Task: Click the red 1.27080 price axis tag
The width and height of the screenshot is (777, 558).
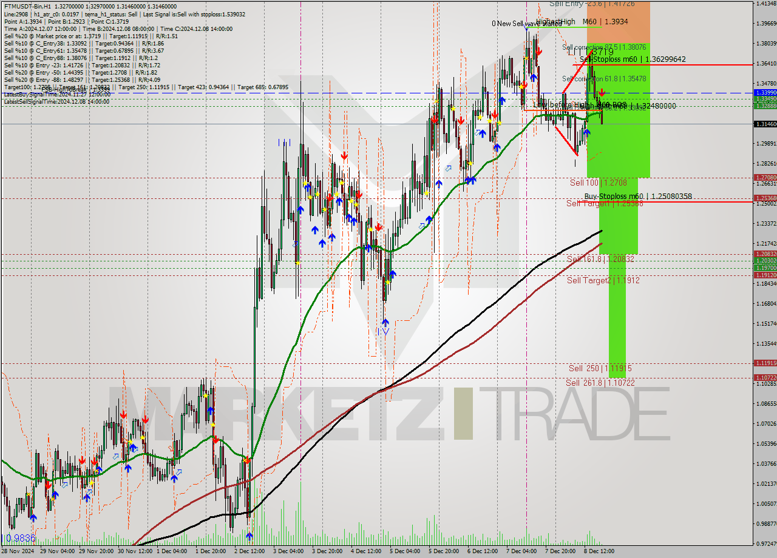Action: [x=765, y=178]
